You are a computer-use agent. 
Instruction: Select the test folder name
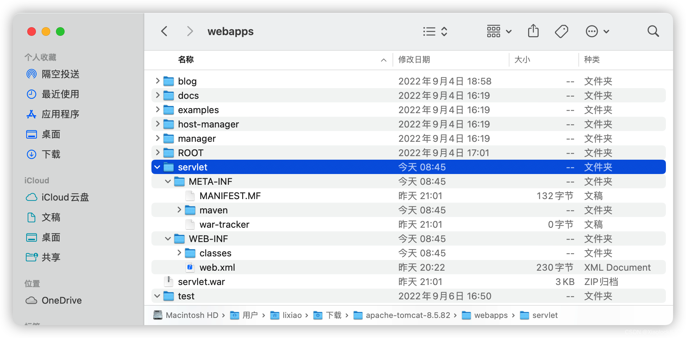tap(186, 296)
